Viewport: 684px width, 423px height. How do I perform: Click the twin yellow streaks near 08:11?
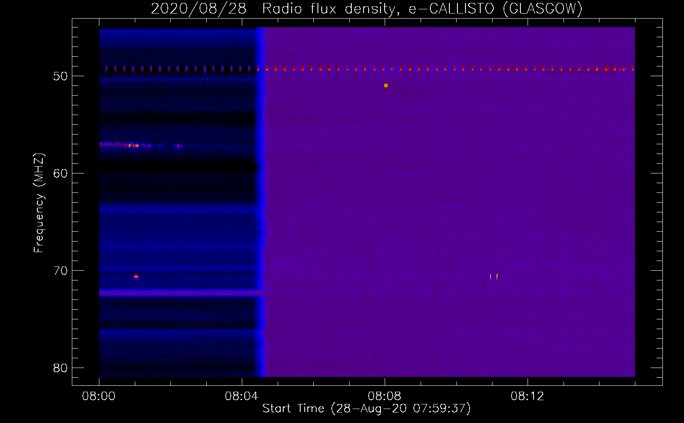(494, 277)
